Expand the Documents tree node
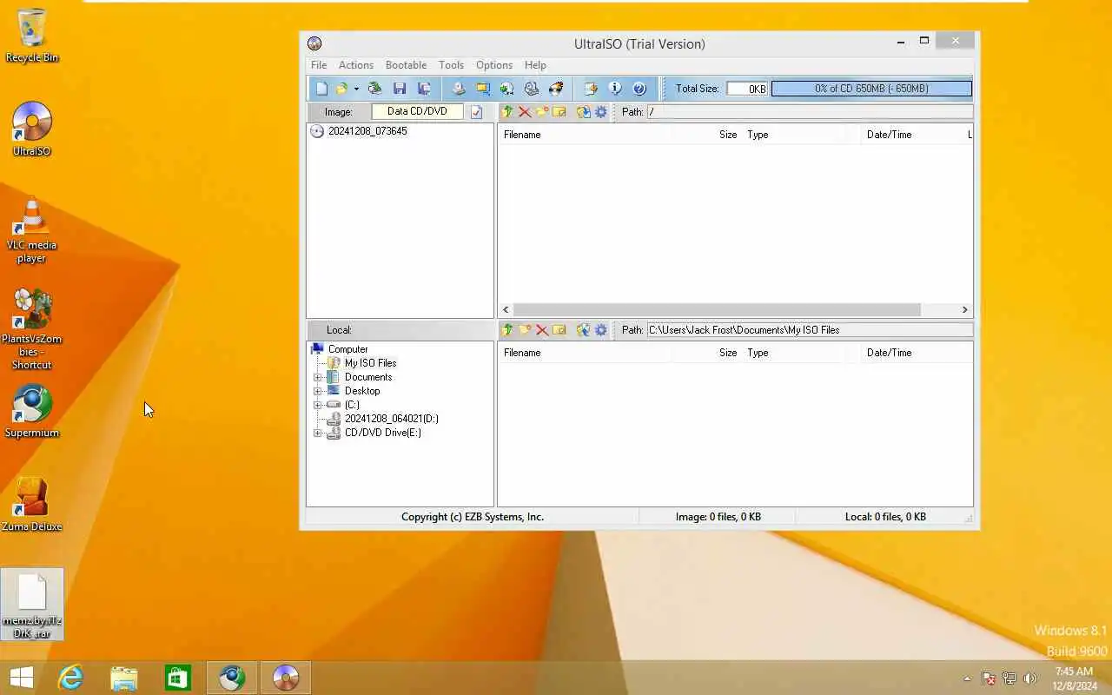Screen dimensions: 1112x695 pos(318,377)
